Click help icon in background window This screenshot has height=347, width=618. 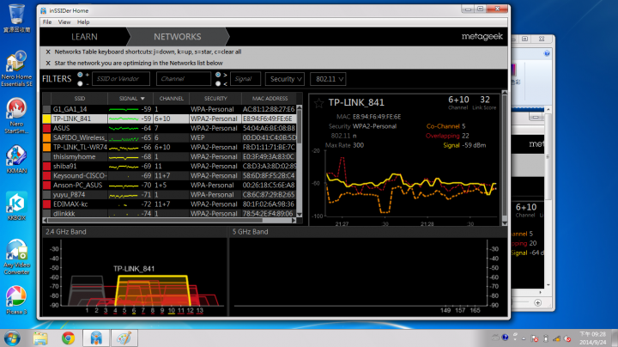pyautogui.click(x=547, y=53)
